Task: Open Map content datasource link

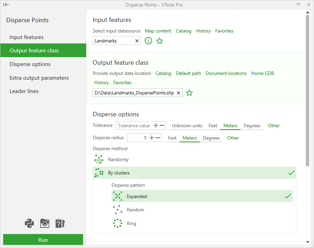Action: [158, 31]
